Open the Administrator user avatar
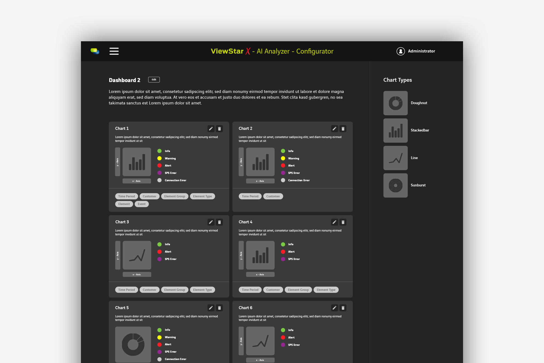Viewport: 544px width, 363px height. pos(401,51)
